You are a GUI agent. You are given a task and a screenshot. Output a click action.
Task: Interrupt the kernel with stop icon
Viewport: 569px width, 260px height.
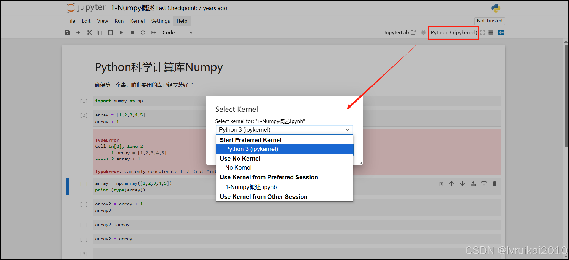tap(132, 32)
